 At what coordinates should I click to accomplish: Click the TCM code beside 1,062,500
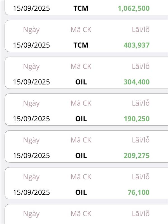click(81, 8)
